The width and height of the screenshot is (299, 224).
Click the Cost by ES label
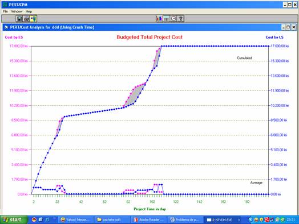point(14,37)
